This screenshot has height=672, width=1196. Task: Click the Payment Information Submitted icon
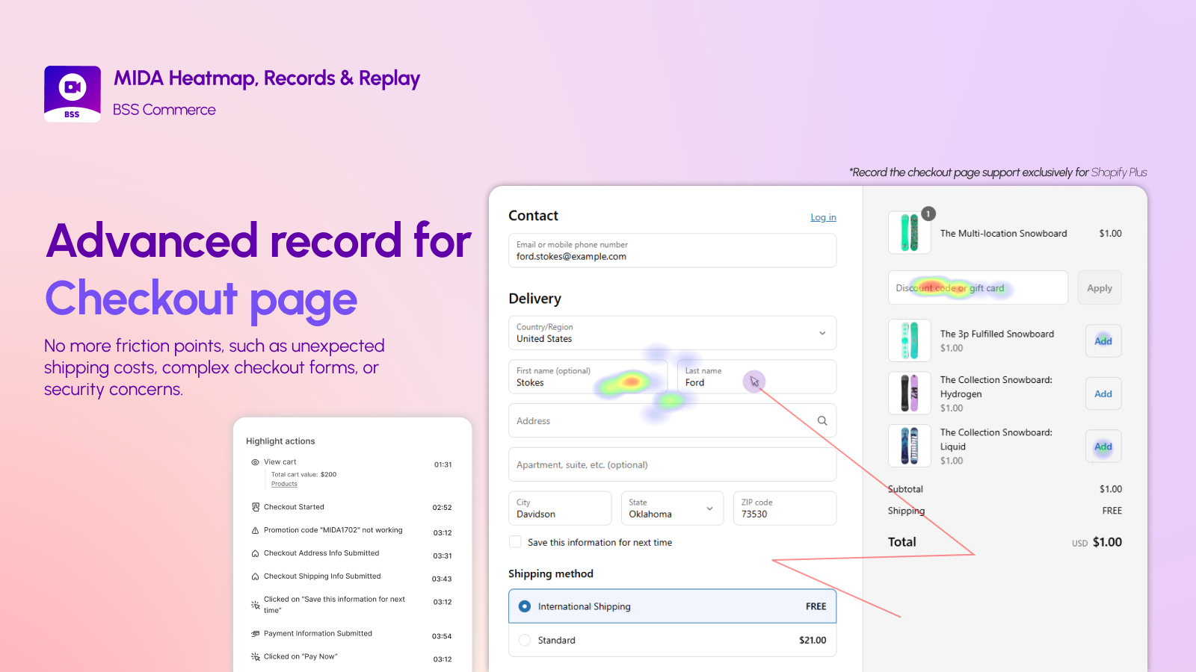pyautogui.click(x=255, y=634)
